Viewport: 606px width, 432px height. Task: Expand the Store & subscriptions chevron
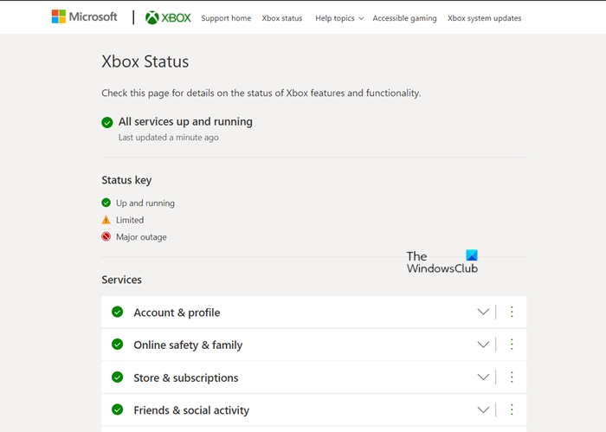pyautogui.click(x=483, y=377)
